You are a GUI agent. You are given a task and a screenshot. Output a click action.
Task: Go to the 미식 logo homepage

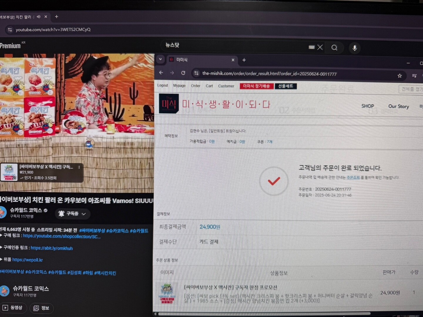[x=169, y=103]
